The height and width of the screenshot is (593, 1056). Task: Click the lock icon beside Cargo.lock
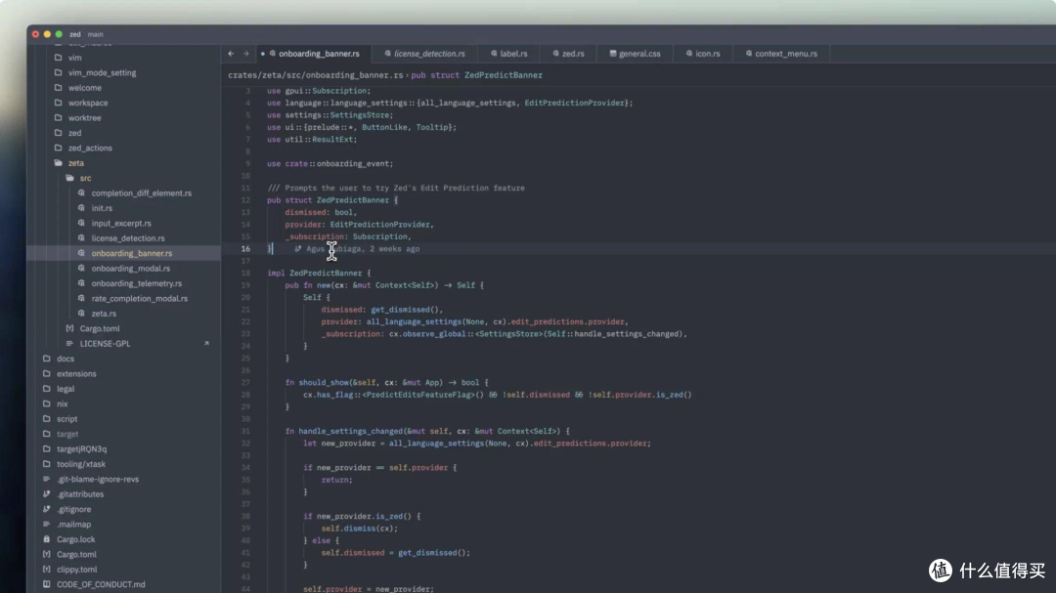tap(47, 539)
